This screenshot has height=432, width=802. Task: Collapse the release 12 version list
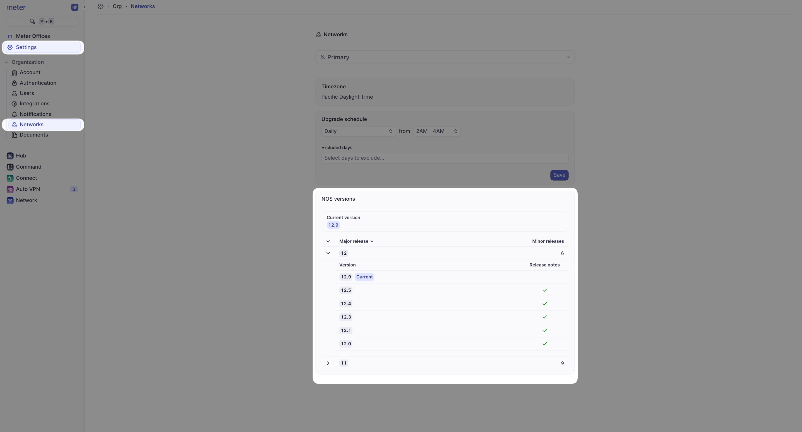click(x=328, y=253)
